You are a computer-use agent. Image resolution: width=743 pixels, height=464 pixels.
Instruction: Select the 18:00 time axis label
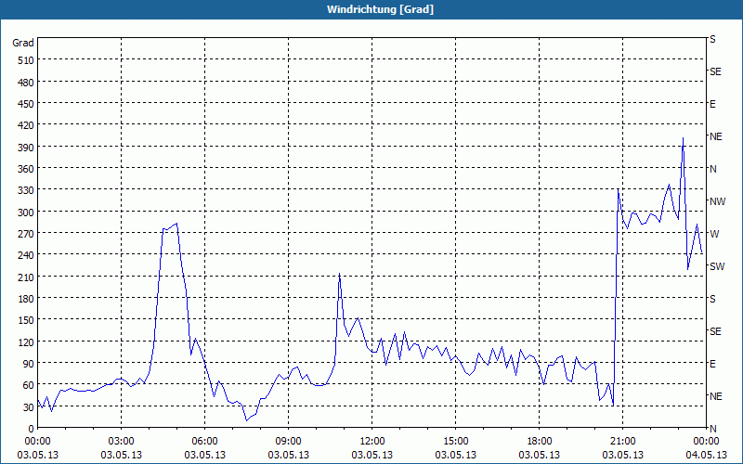[x=540, y=442]
